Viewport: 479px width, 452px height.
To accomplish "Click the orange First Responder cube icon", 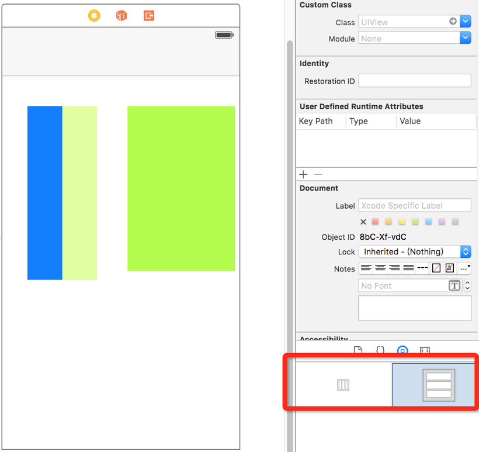I will [122, 16].
